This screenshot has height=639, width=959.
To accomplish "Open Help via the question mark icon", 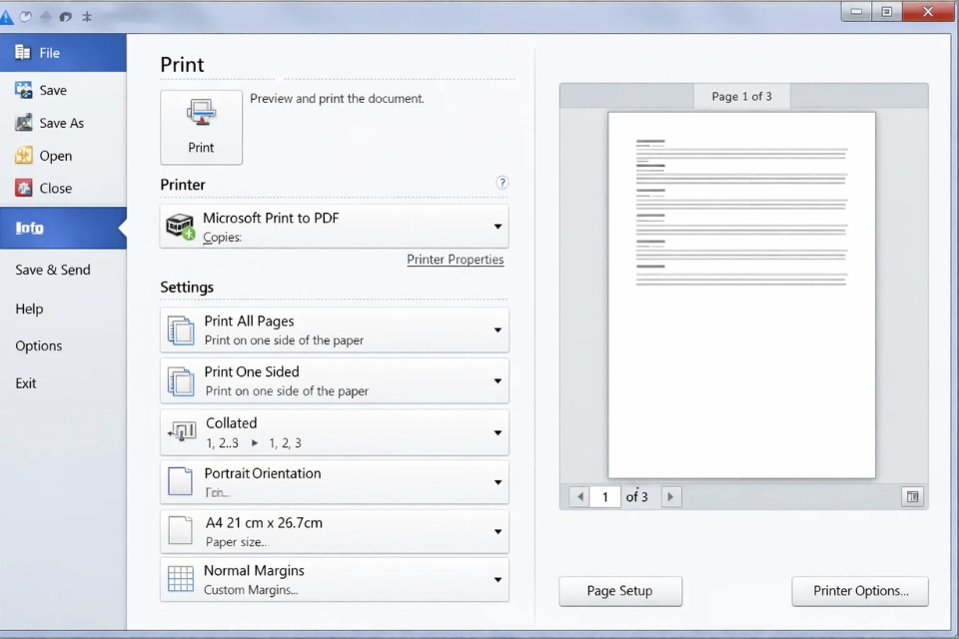I will click(501, 183).
